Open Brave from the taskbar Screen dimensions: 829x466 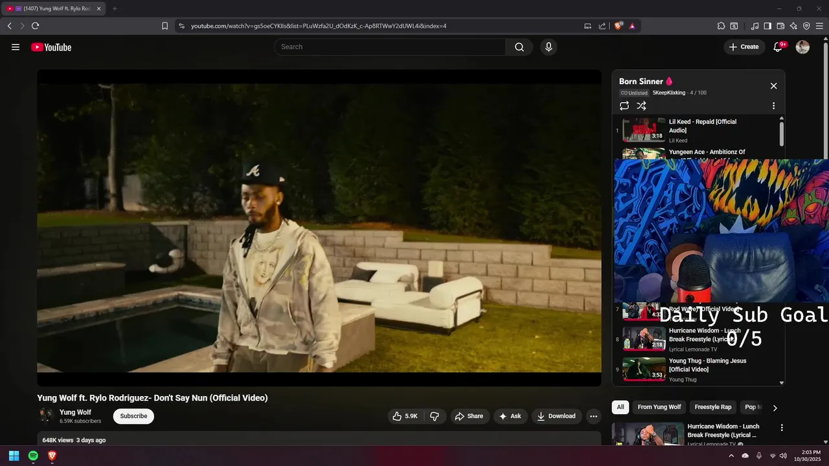tap(52, 456)
